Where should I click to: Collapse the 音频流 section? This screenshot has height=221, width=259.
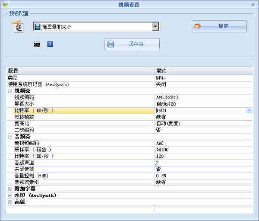(10, 137)
